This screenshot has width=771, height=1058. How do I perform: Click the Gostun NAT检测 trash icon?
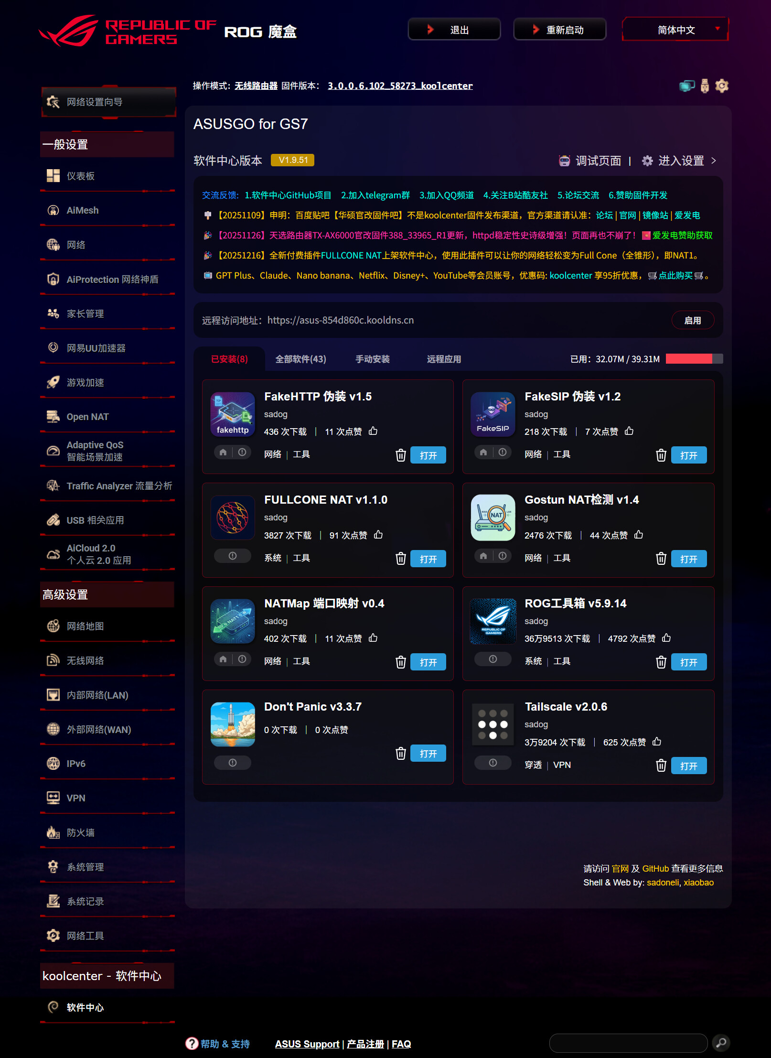[x=661, y=558]
